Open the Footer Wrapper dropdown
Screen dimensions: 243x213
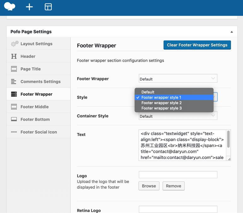tap(178, 79)
